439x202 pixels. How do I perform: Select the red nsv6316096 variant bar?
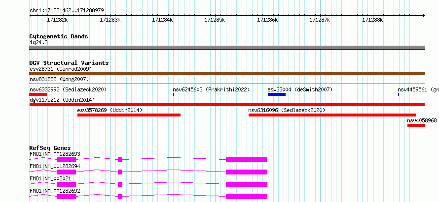click(x=332, y=115)
